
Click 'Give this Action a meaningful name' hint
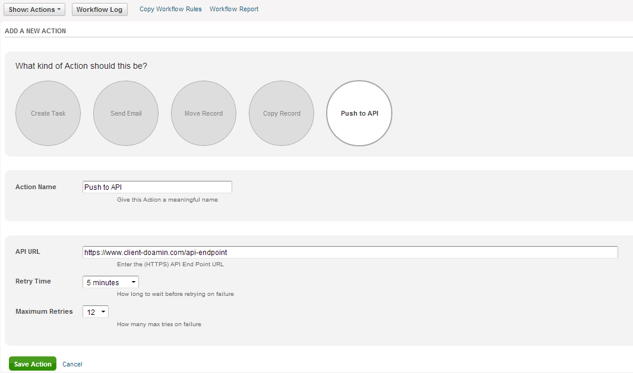click(x=167, y=200)
